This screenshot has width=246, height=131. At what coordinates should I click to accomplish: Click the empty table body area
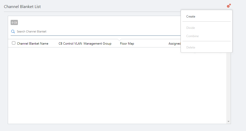coord(117,85)
